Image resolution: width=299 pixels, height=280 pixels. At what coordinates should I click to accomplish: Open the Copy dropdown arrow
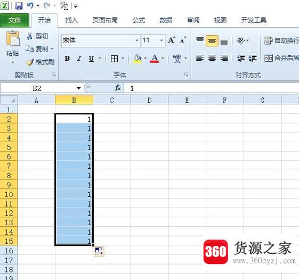[x=52, y=49]
